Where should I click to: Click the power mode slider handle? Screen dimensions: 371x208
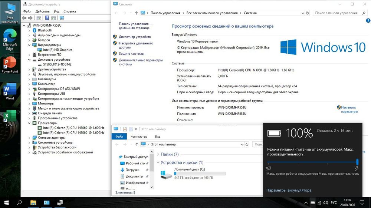pos(357,162)
